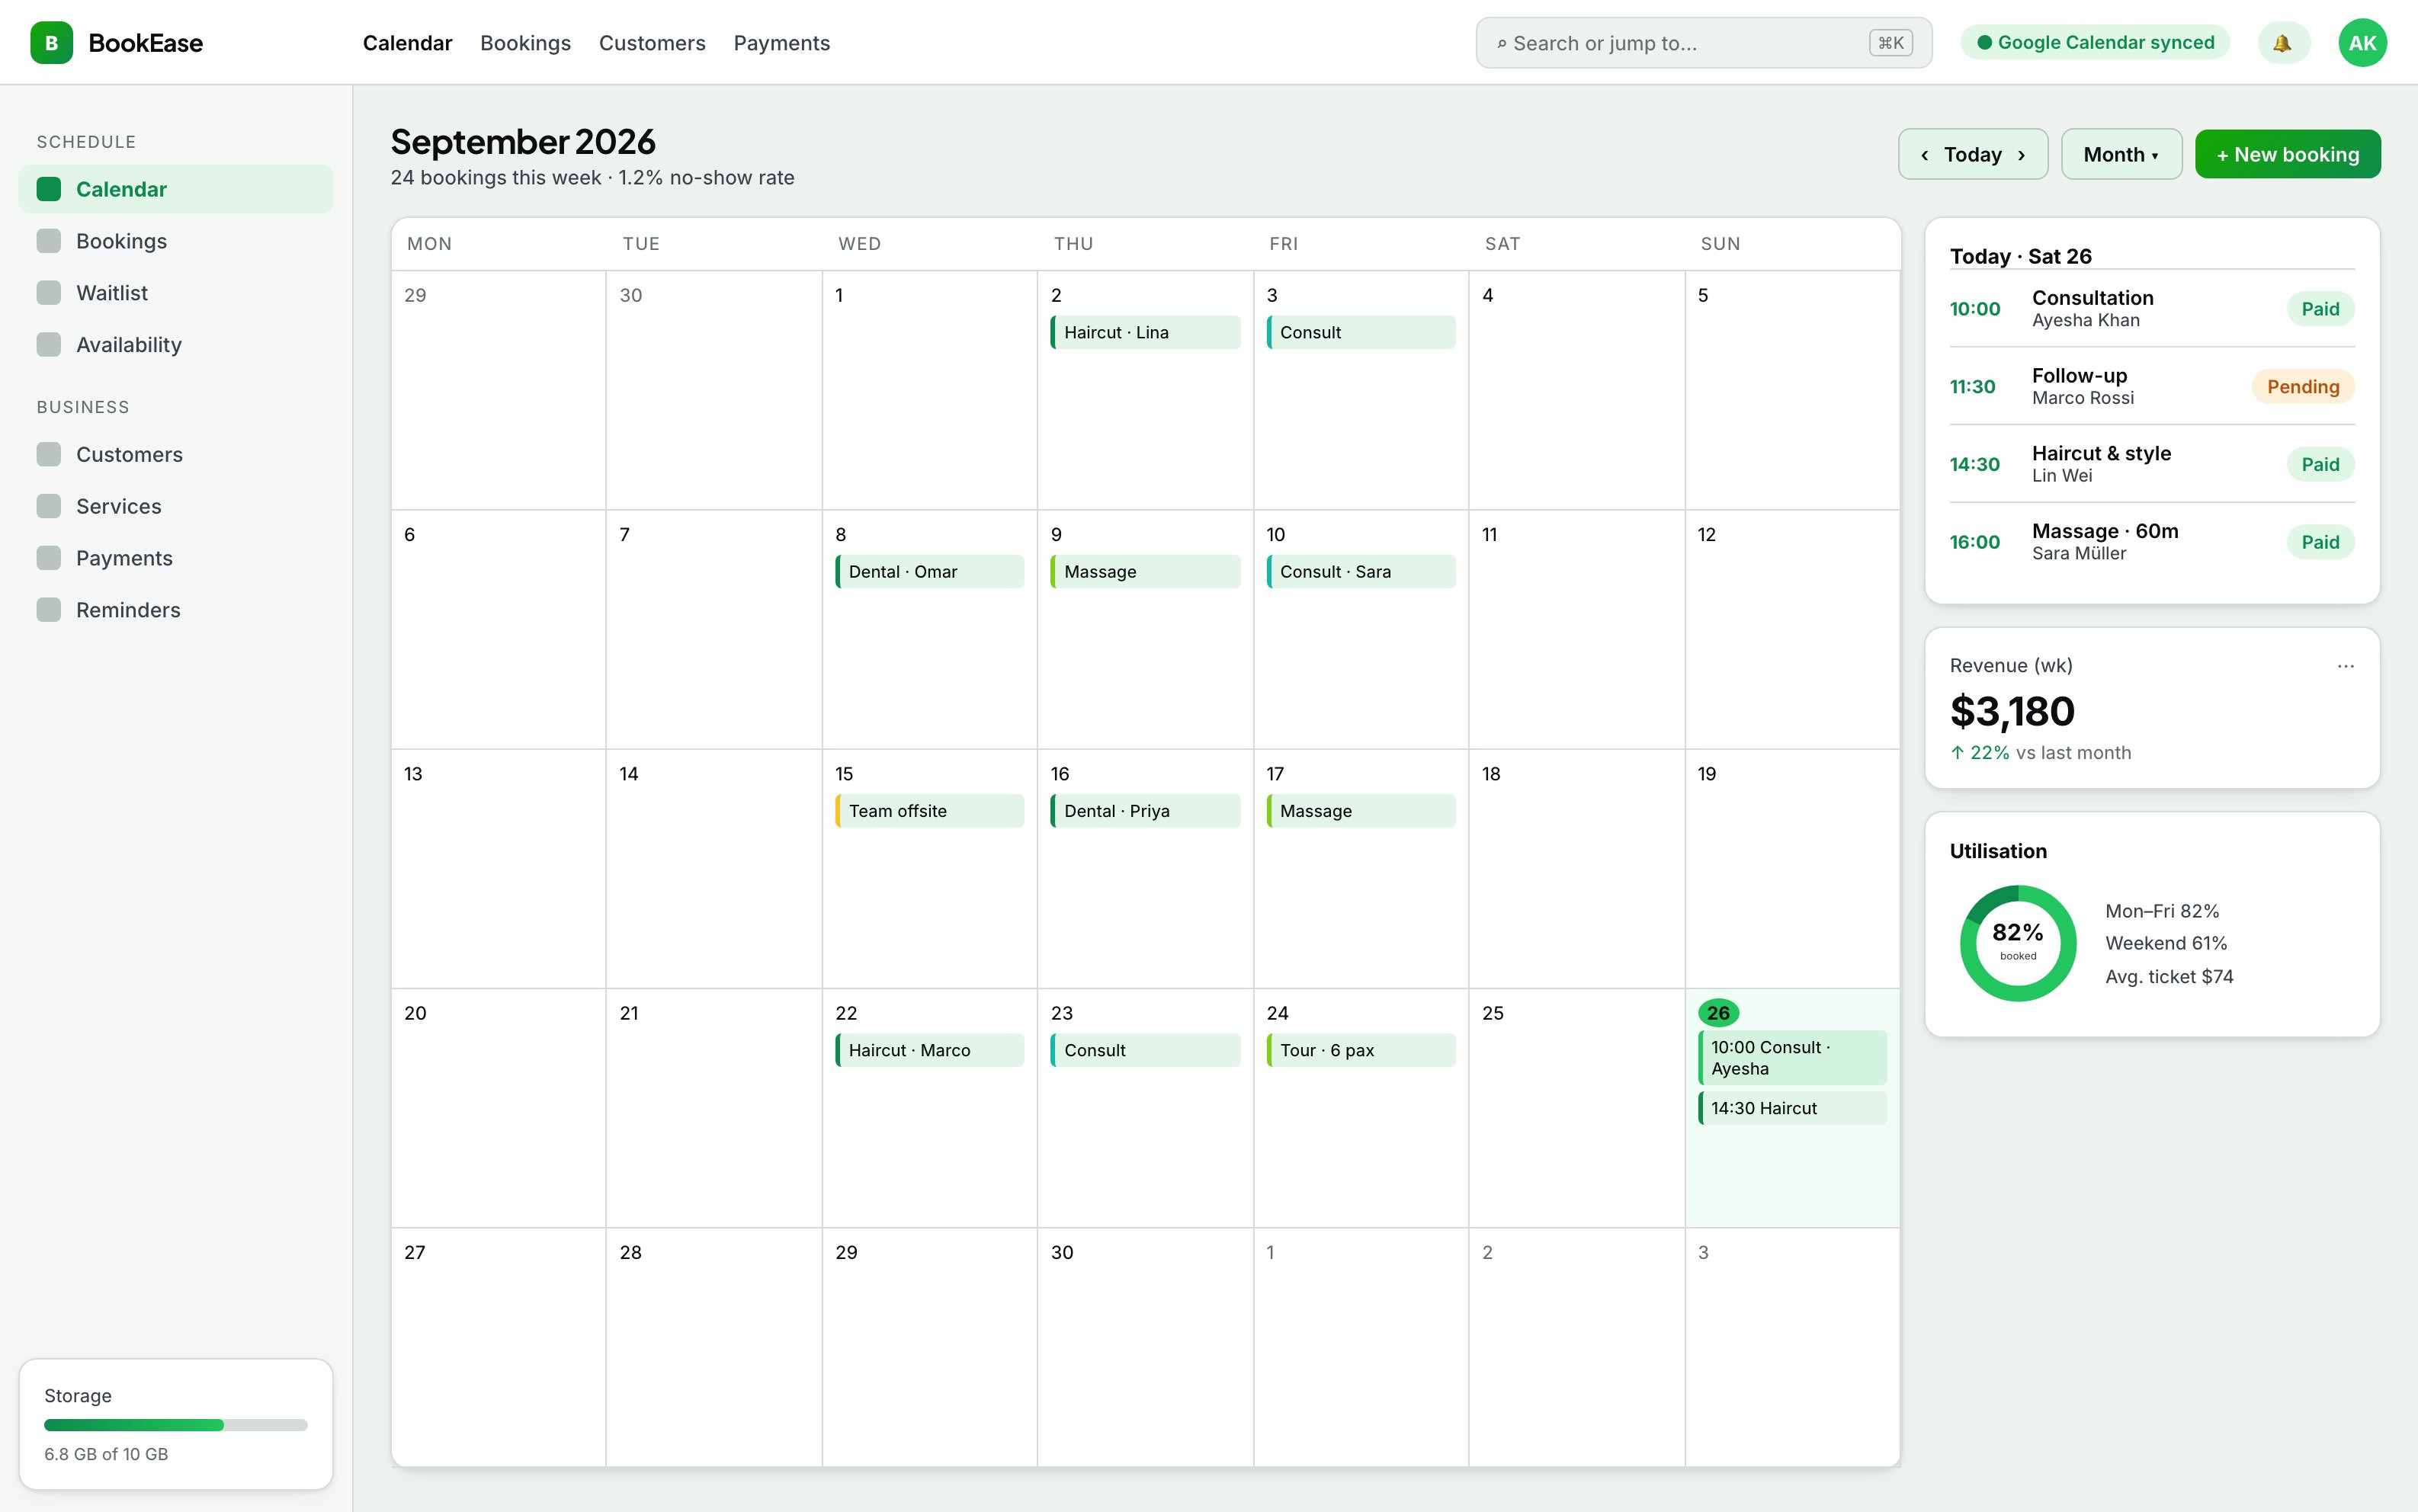
Task: Click the Google Calendar synced status
Action: click(x=2095, y=43)
